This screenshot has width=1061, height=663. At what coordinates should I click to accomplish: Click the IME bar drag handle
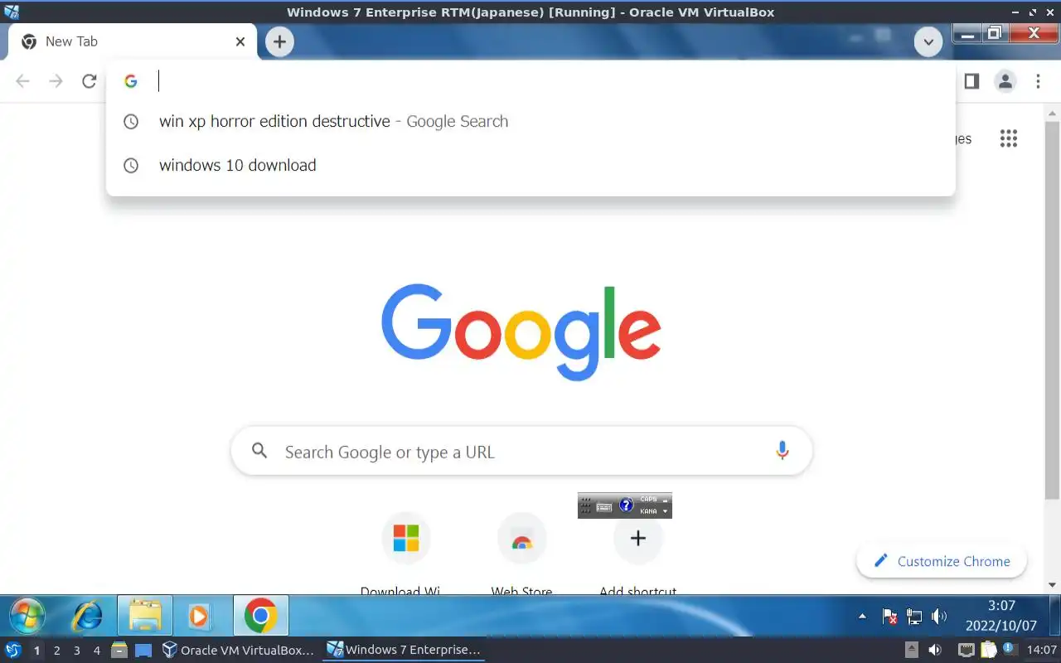(585, 506)
